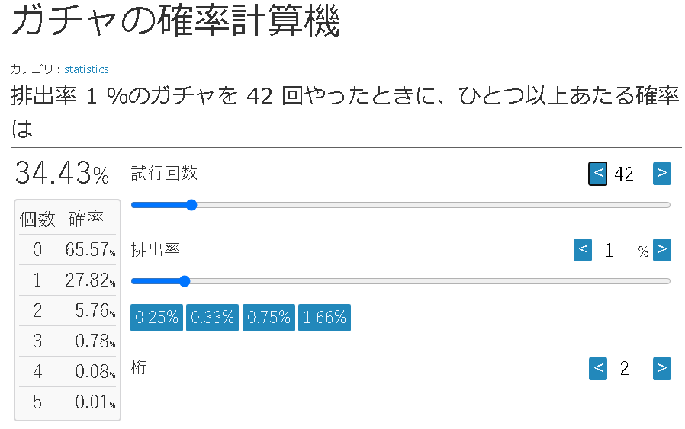Set drop rate preset to 0.25%
Screen dimensions: 685x429
tap(157, 318)
